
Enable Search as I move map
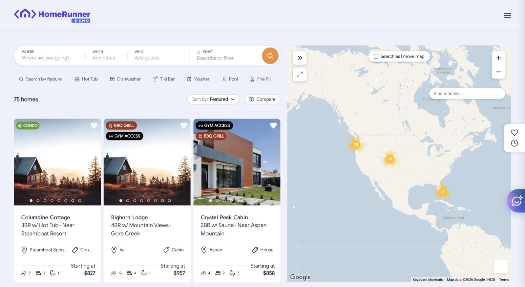point(376,56)
